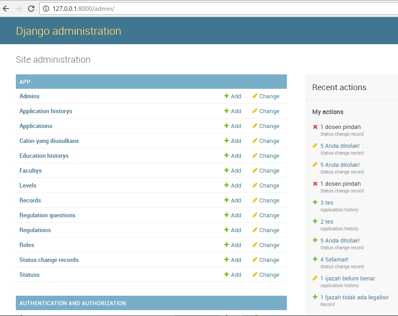Viewport: 398px width, 316px height.
Task: Open the '1 dosen pindah' recent action
Action: (341, 127)
